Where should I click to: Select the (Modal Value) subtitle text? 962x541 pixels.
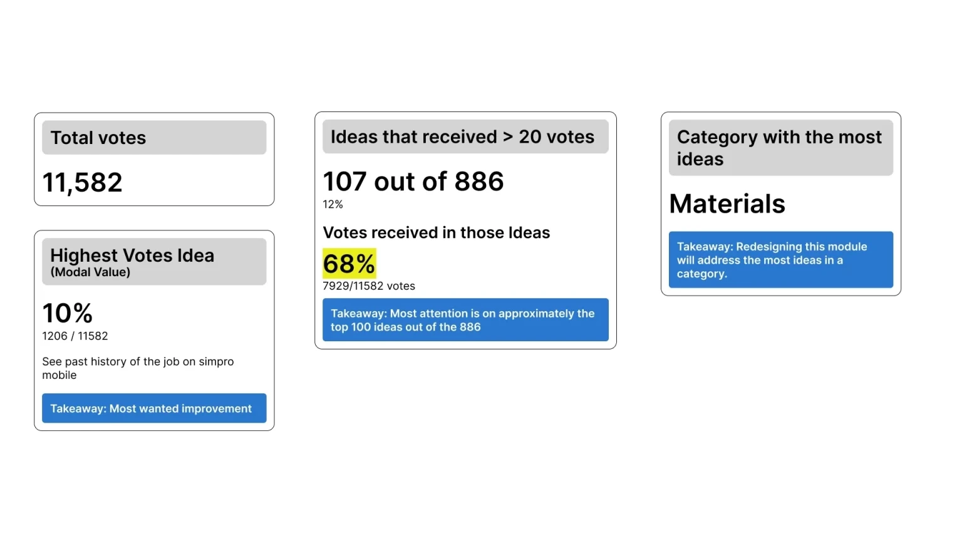tap(90, 272)
